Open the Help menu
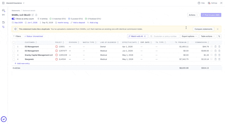 pyautogui.click(x=201, y=3)
